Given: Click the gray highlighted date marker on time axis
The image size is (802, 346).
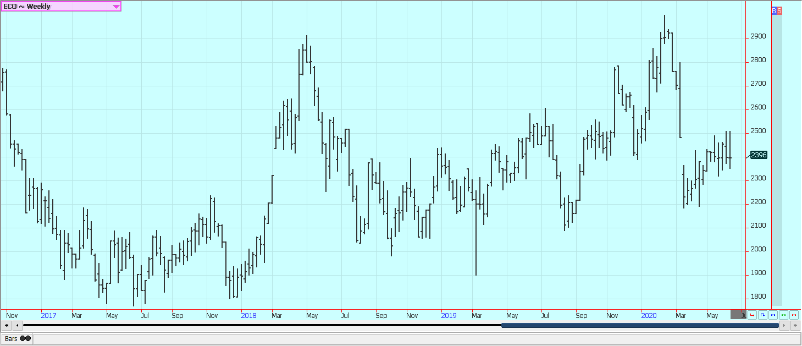Looking at the screenshot, I should tap(738, 315).
